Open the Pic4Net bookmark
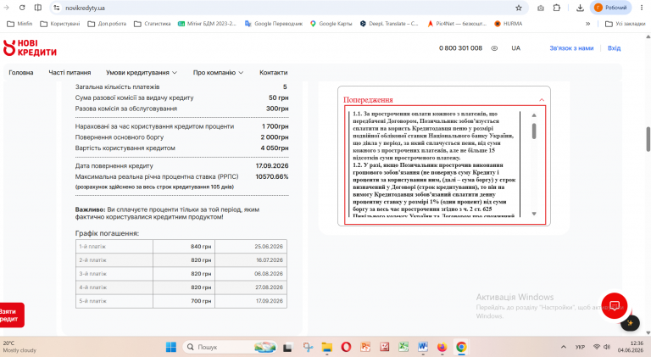The width and height of the screenshot is (651, 357). 457,24
